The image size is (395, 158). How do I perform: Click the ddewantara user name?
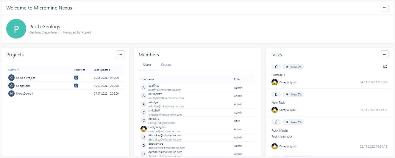click(x=156, y=144)
